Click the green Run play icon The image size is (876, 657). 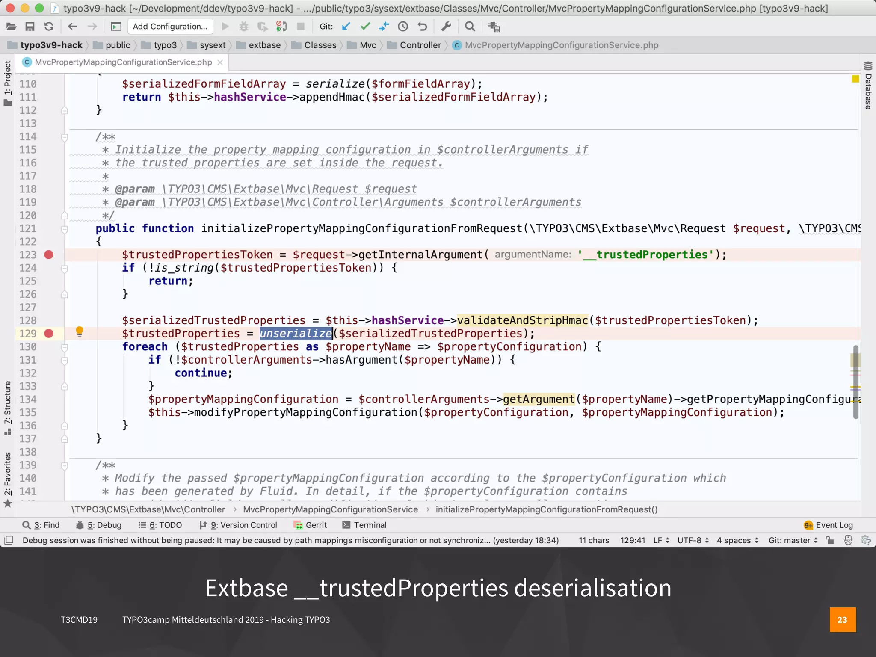click(225, 27)
